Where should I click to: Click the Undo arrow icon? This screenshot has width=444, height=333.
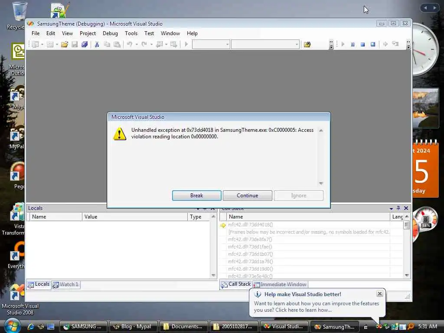pos(130,44)
